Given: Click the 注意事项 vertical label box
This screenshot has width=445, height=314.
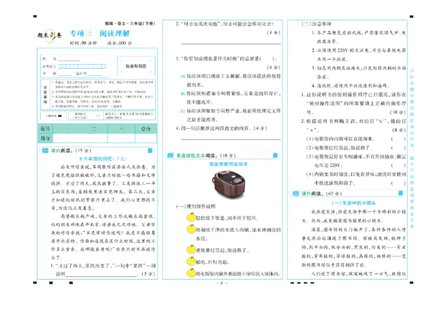Looking at the screenshot, I should [x=45, y=95].
